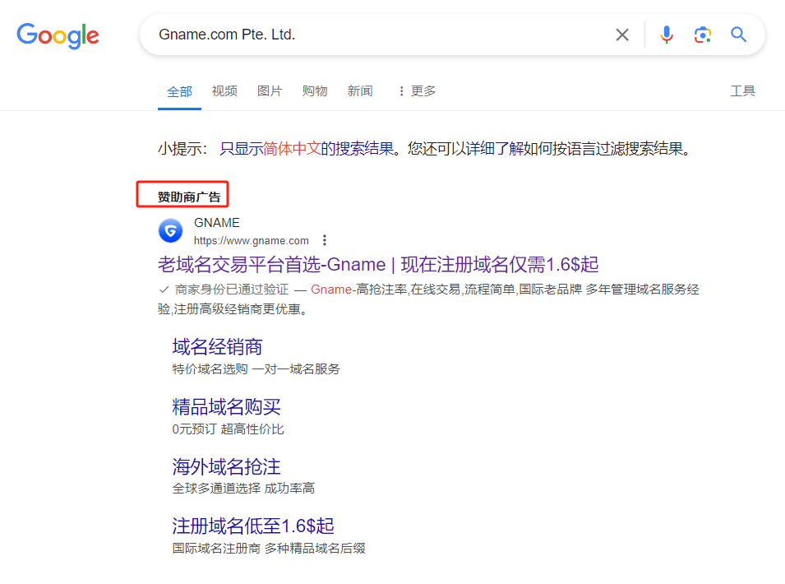Open ad title 老域名交易平台首选-Gname

378,265
